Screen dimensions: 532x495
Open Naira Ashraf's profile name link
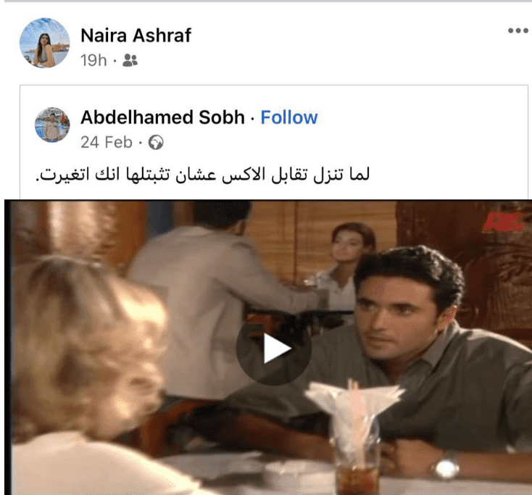(x=136, y=36)
